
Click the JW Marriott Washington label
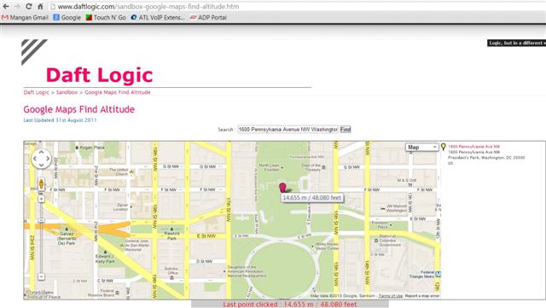397,208
